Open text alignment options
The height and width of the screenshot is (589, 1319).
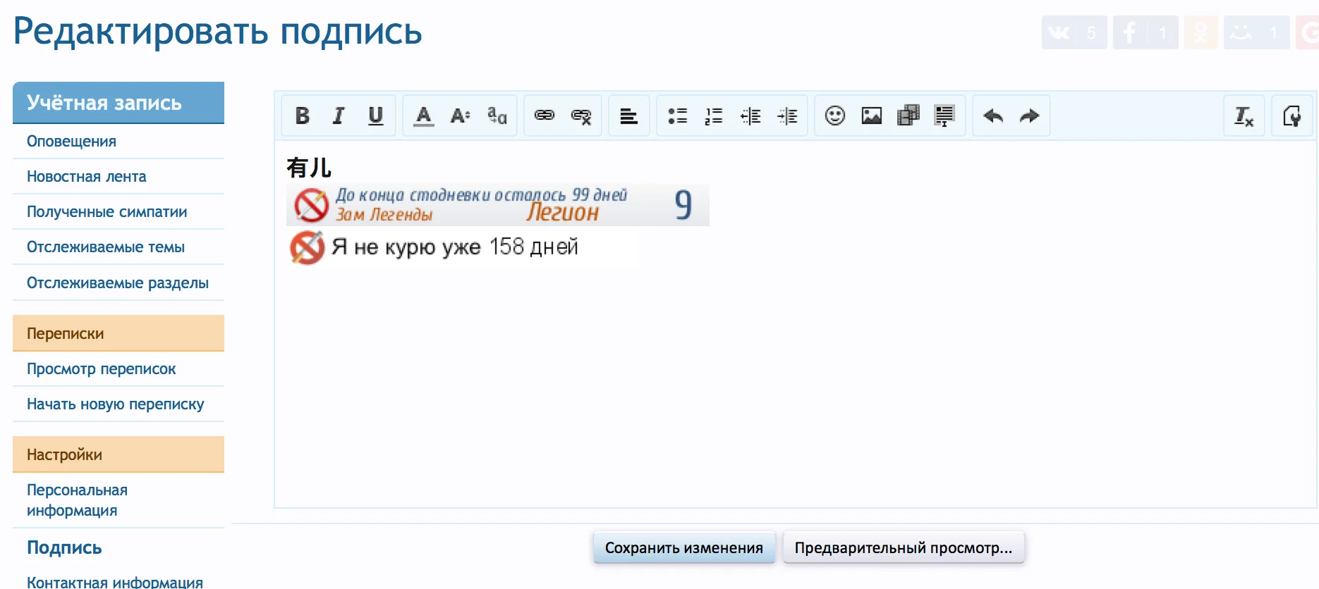629,116
